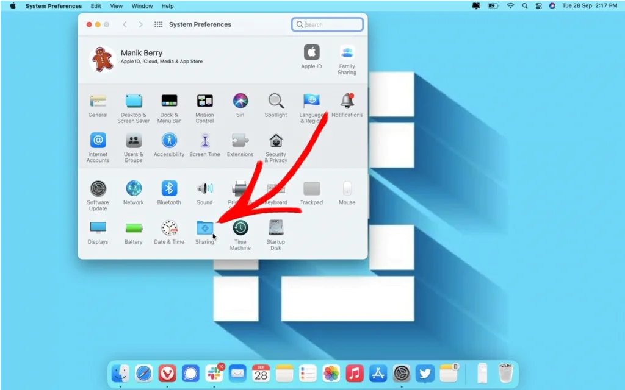Screen dimensions: 625x390
Task: Open Sharing preferences
Action: click(x=204, y=227)
